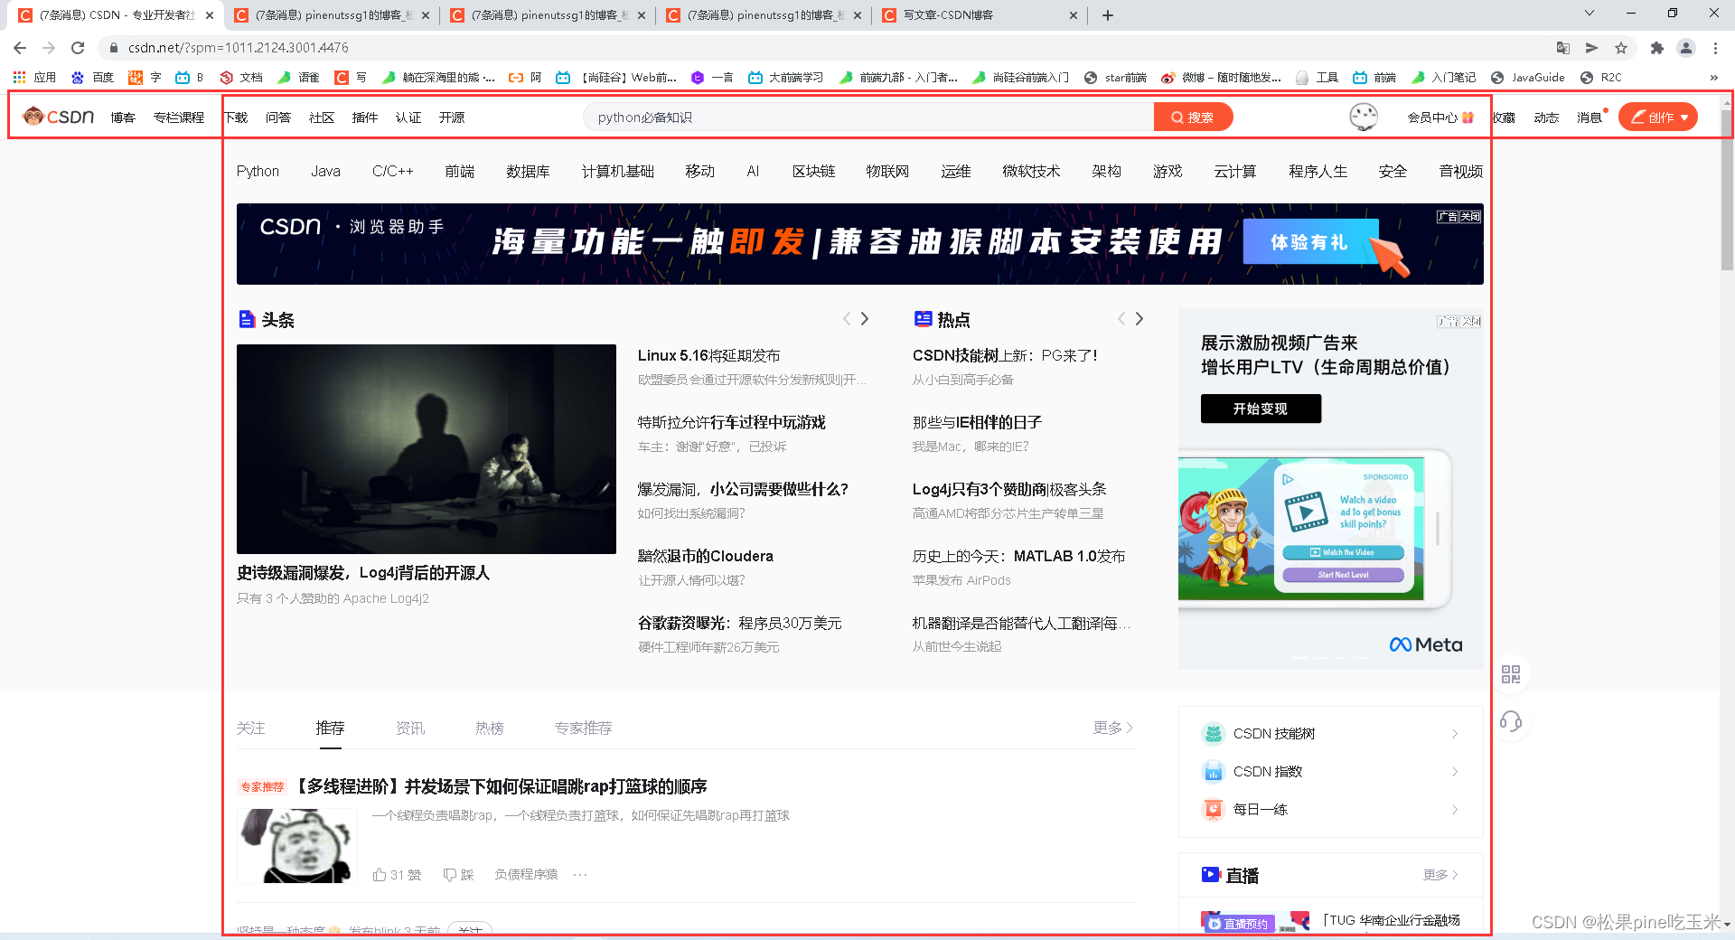Reload the current page
Image resolution: width=1735 pixels, height=940 pixels.
tap(78, 48)
